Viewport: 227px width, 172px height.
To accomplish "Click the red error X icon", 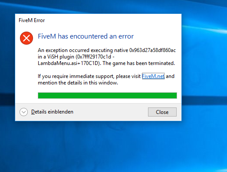I will 26,38.
